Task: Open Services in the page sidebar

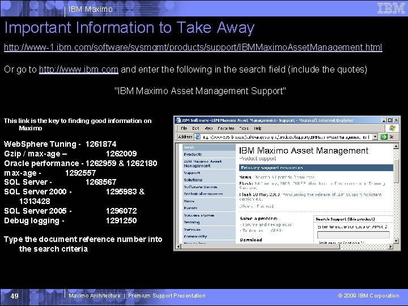Action: click(x=192, y=229)
